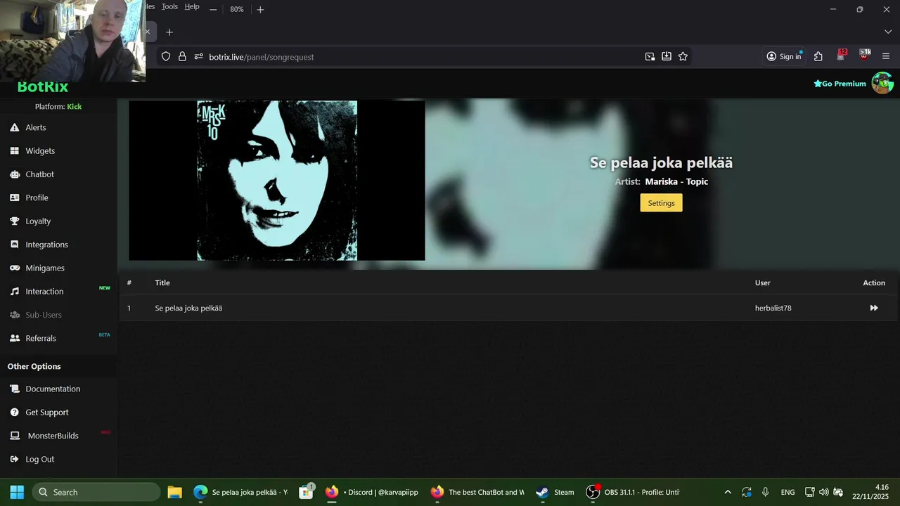This screenshot has height=506, width=900.
Task: Open song request Settings
Action: (661, 203)
